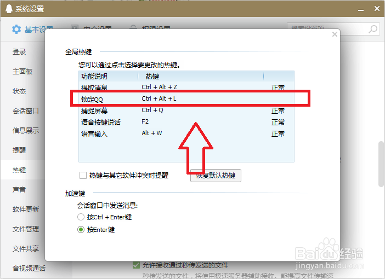385x279 pixels.
Task: Select the 按Ctrl + Enter键 radio option
Action: point(81,217)
